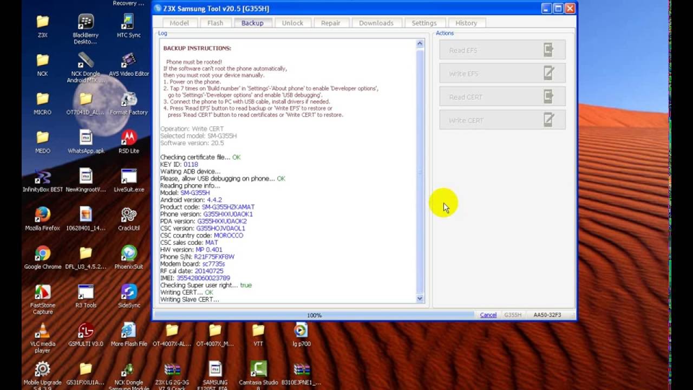The image size is (693, 390).
Task: Launch Format Factory
Action: pyautogui.click(x=129, y=103)
